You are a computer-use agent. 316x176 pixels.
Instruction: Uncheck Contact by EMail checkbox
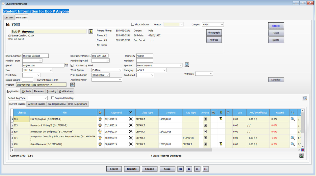point(72,65)
